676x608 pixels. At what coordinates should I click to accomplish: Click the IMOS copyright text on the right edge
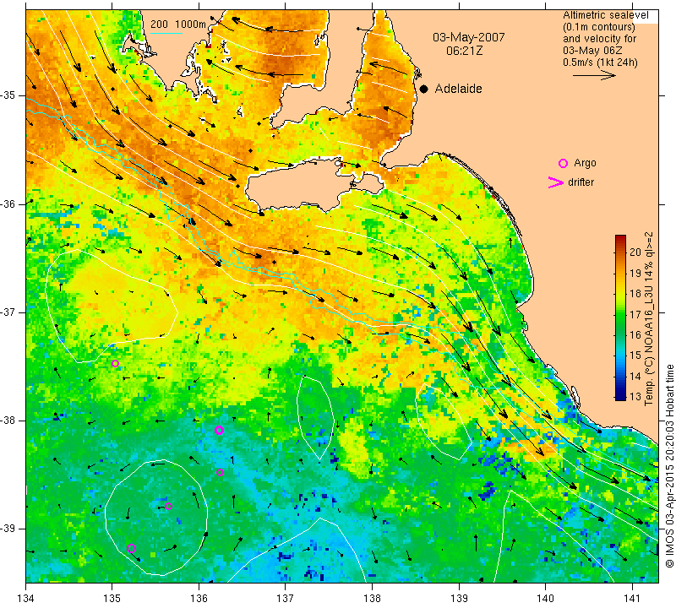[669, 465]
